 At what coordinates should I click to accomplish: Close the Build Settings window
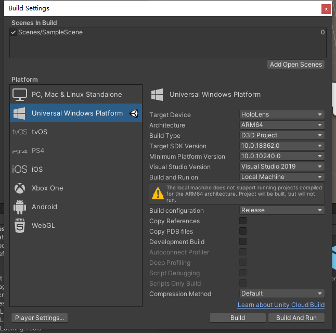tap(326, 9)
